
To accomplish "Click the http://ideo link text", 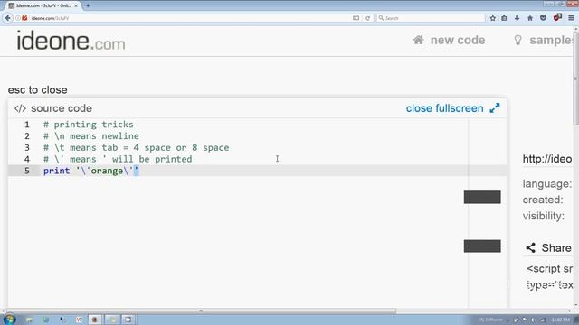I will click(546, 159).
